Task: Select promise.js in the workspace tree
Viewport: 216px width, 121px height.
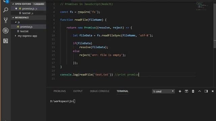Action: 28,27
